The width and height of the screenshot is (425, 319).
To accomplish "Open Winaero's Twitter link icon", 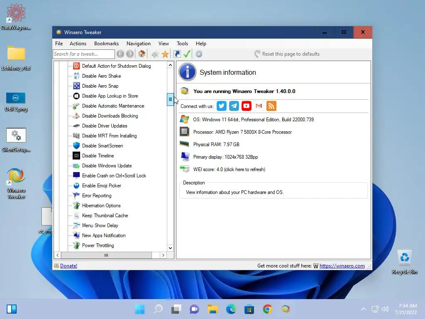I will (222, 106).
